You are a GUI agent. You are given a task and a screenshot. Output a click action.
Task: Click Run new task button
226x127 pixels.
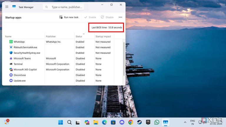coord(69,17)
